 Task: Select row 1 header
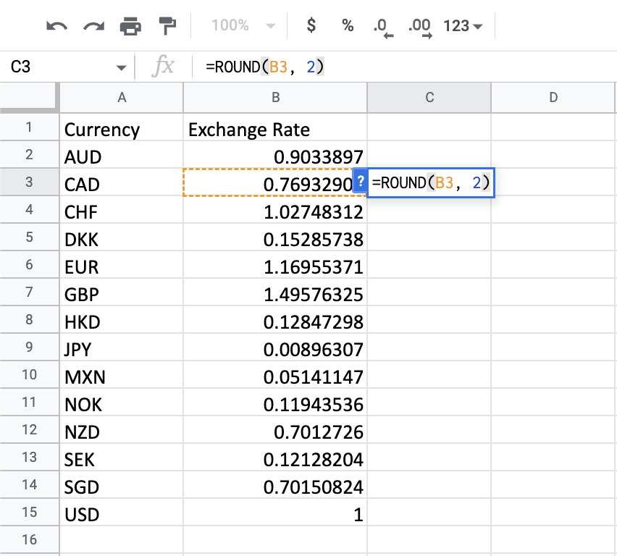(x=29, y=127)
